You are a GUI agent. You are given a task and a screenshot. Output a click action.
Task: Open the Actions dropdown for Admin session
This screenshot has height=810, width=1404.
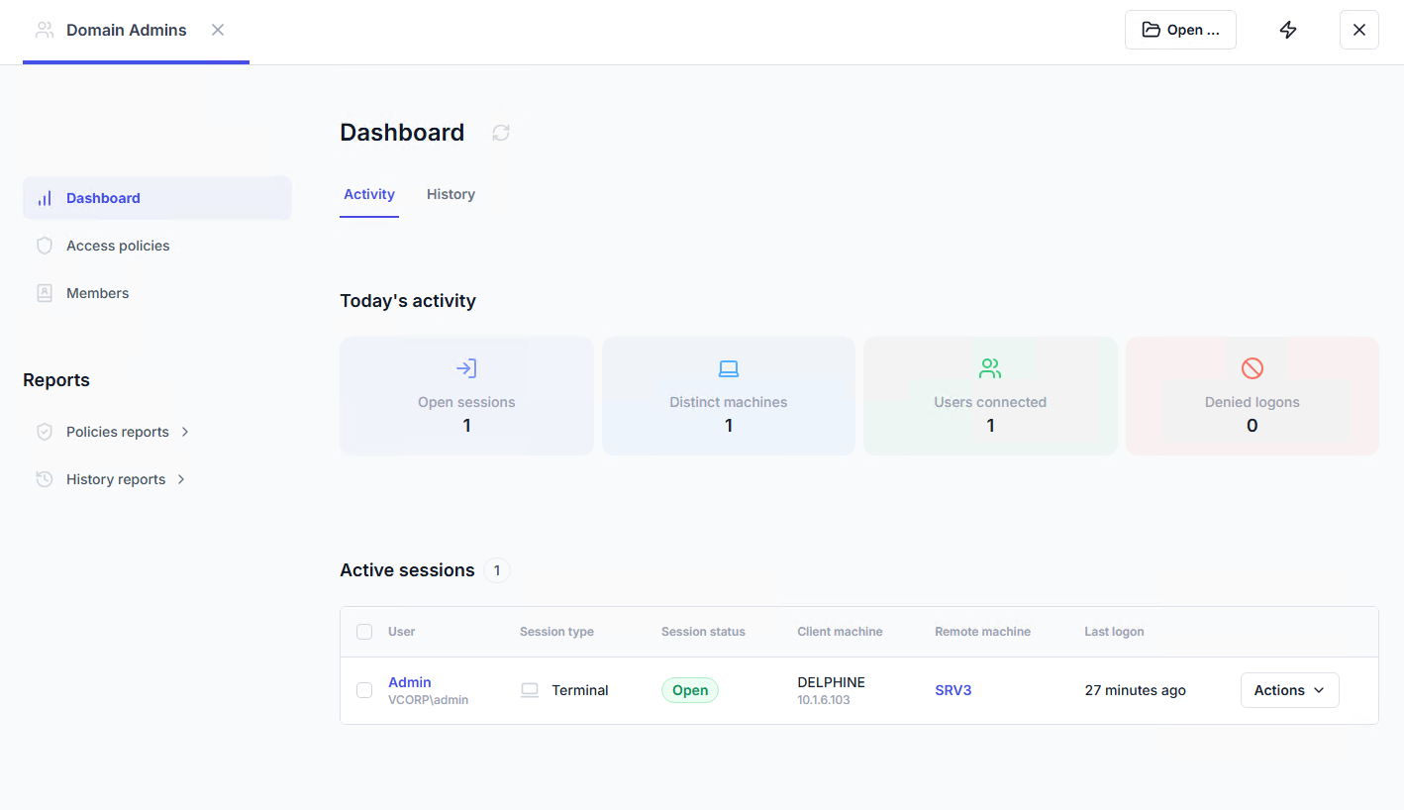click(x=1289, y=690)
